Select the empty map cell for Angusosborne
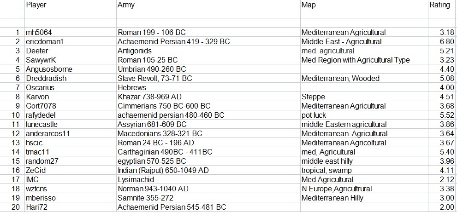Viewport: 457px width, 212px height. [x=364, y=69]
